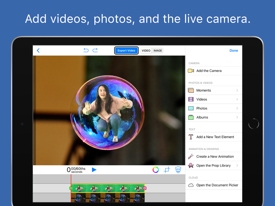Viewport: 275px width, 206px height.
Task: Click the yellow camera icon
Action: (191, 71)
